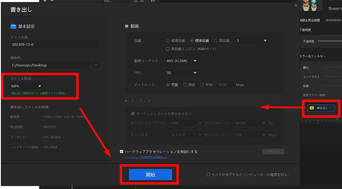342x189 pixels.
Task: Open the FPS 30 dropdown
Action: click(182, 73)
